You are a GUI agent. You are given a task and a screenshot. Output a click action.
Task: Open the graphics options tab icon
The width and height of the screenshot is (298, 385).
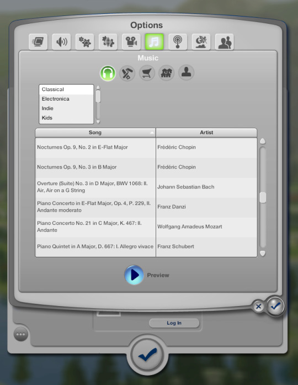pyautogui.click(x=38, y=42)
